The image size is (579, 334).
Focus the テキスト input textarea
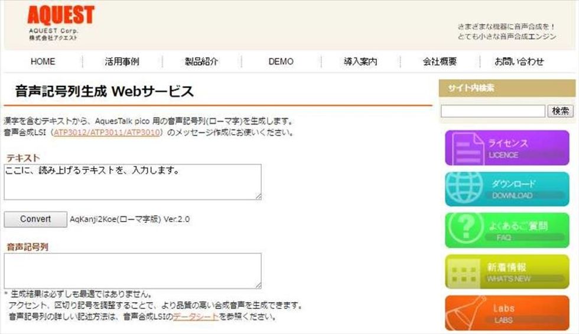click(x=132, y=182)
